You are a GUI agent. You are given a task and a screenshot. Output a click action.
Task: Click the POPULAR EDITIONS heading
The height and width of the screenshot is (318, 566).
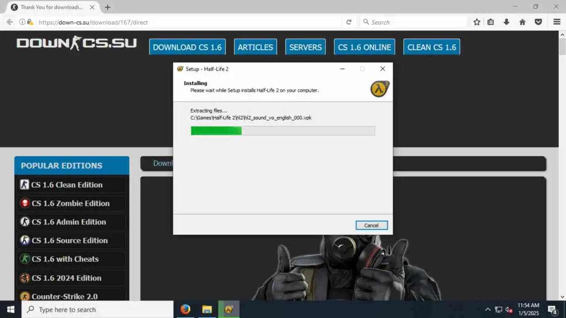click(61, 166)
